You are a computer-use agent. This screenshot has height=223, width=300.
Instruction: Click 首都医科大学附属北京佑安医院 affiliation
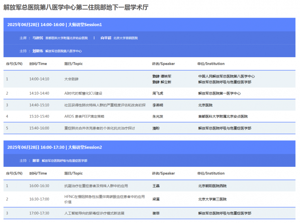coord(67,38)
